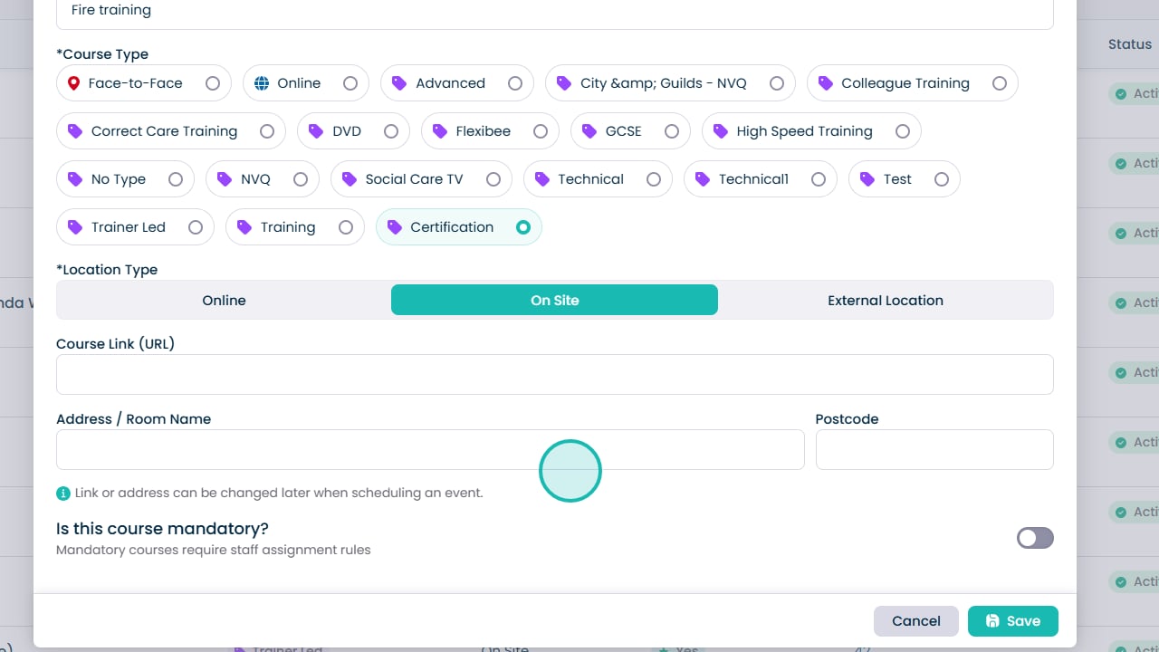Image resolution: width=1159 pixels, height=652 pixels.
Task: Click the purple tag icon beside Advanced
Action: (x=399, y=83)
